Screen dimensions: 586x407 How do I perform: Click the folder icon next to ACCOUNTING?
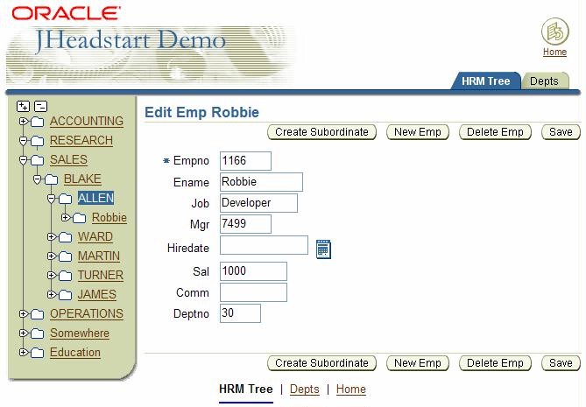coord(37,122)
